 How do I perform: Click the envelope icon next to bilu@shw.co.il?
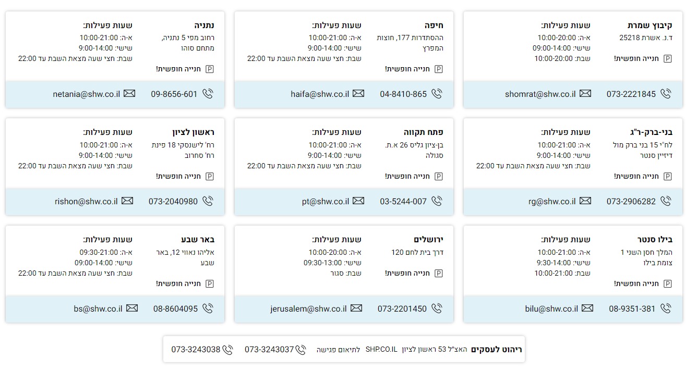click(x=587, y=308)
